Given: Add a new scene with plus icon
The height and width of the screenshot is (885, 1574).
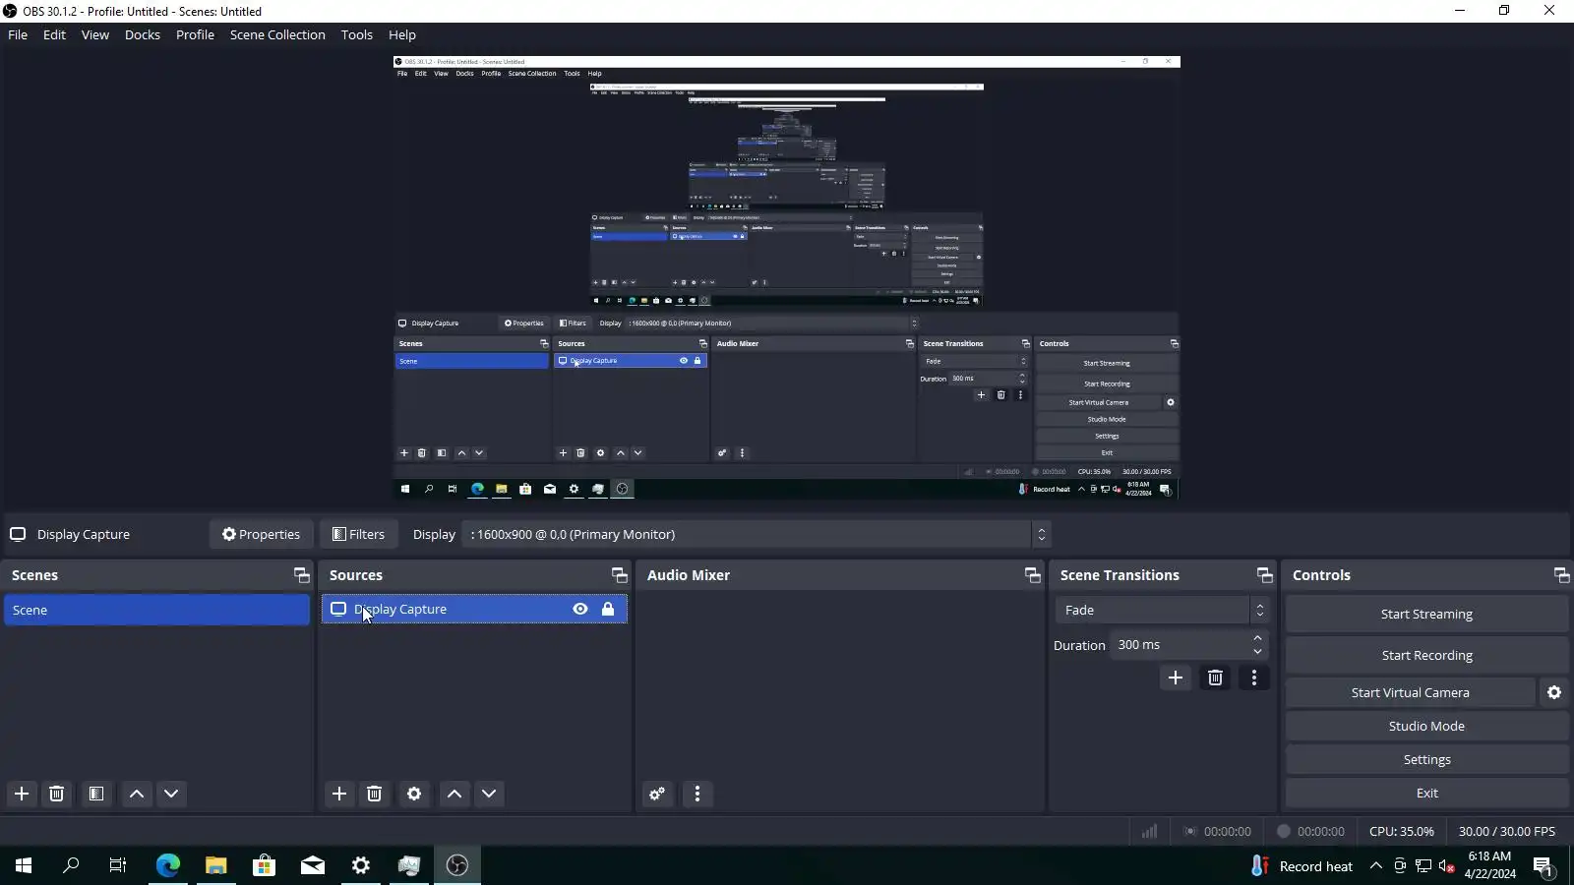Looking at the screenshot, I should [22, 794].
